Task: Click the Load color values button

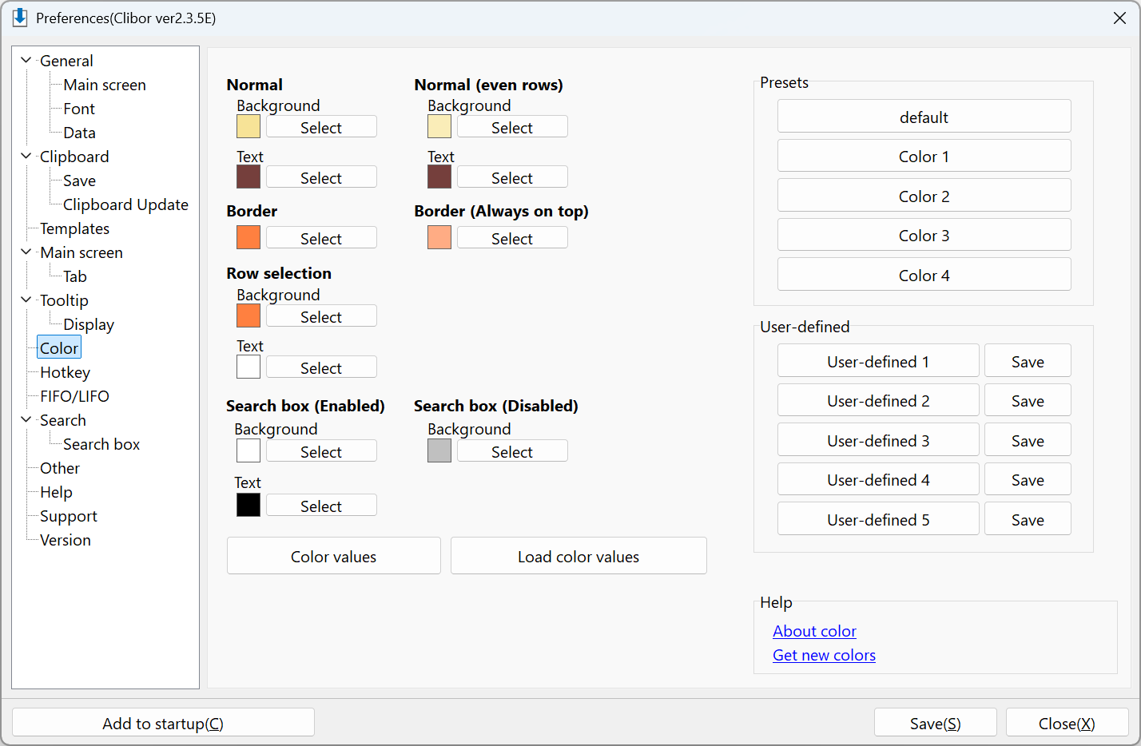Action: pyautogui.click(x=578, y=556)
